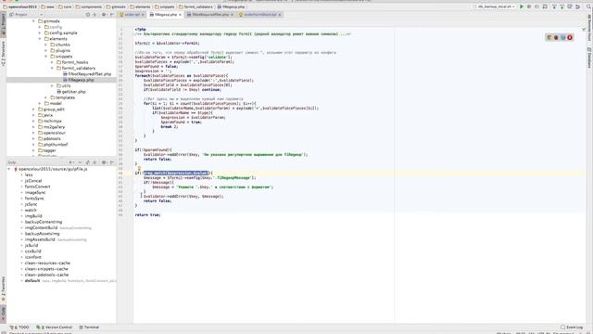Click the Debug bug icon in toolbar
This screenshot has height=334, width=593.
(x=529, y=6)
